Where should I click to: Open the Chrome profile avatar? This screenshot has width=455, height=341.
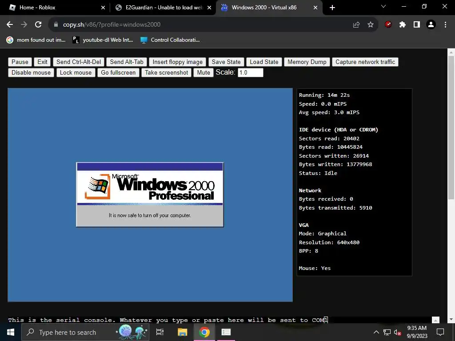[431, 25]
